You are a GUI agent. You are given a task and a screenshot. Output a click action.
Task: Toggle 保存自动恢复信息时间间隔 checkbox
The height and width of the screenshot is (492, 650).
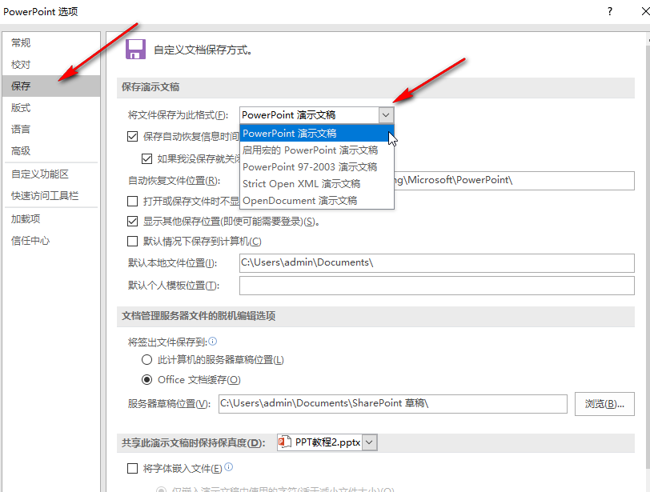click(133, 137)
